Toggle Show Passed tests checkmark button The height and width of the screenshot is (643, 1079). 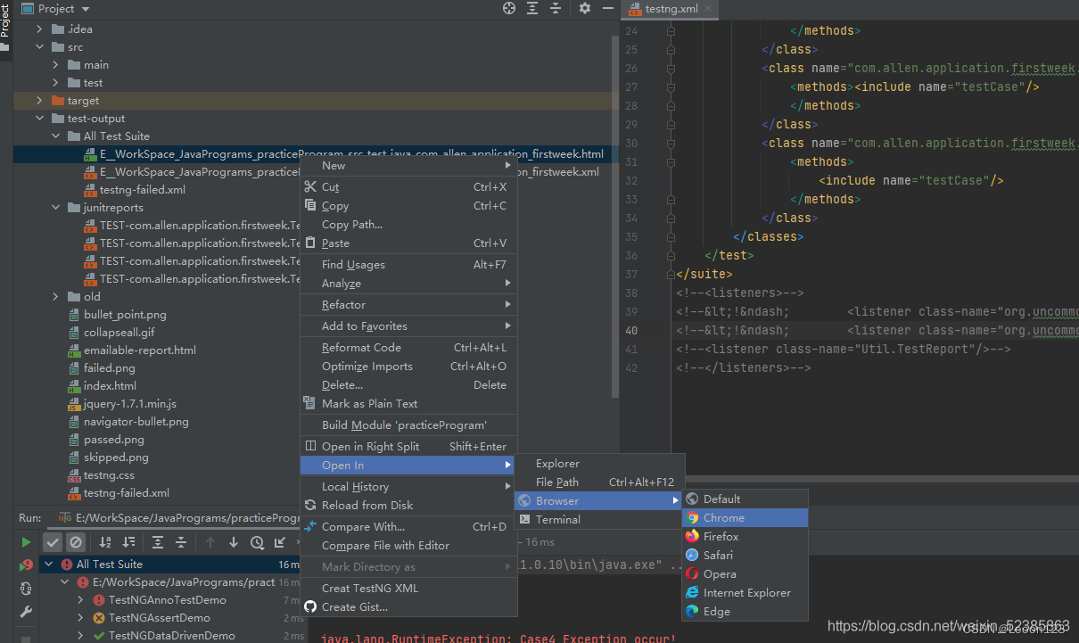coord(53,542)
